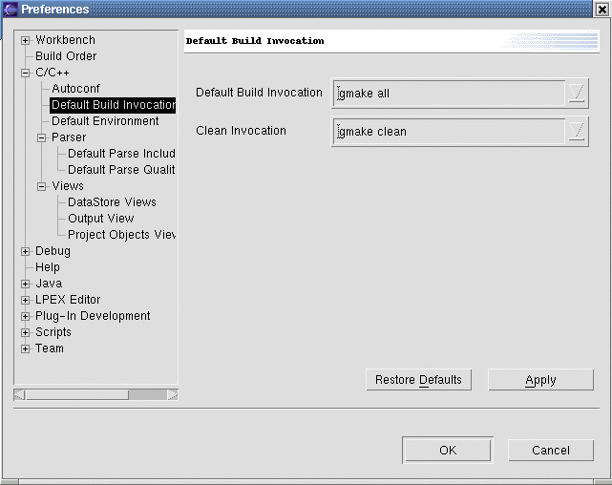The image size is (612, 485).
Task: Expand the Plug-In Development node
Action: [26, 316]
